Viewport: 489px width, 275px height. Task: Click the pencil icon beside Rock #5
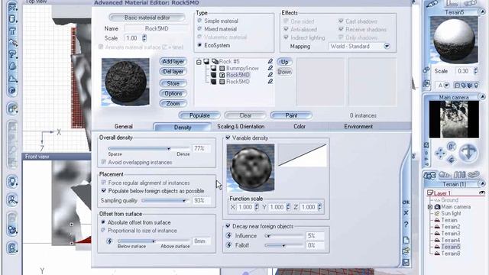270,61
